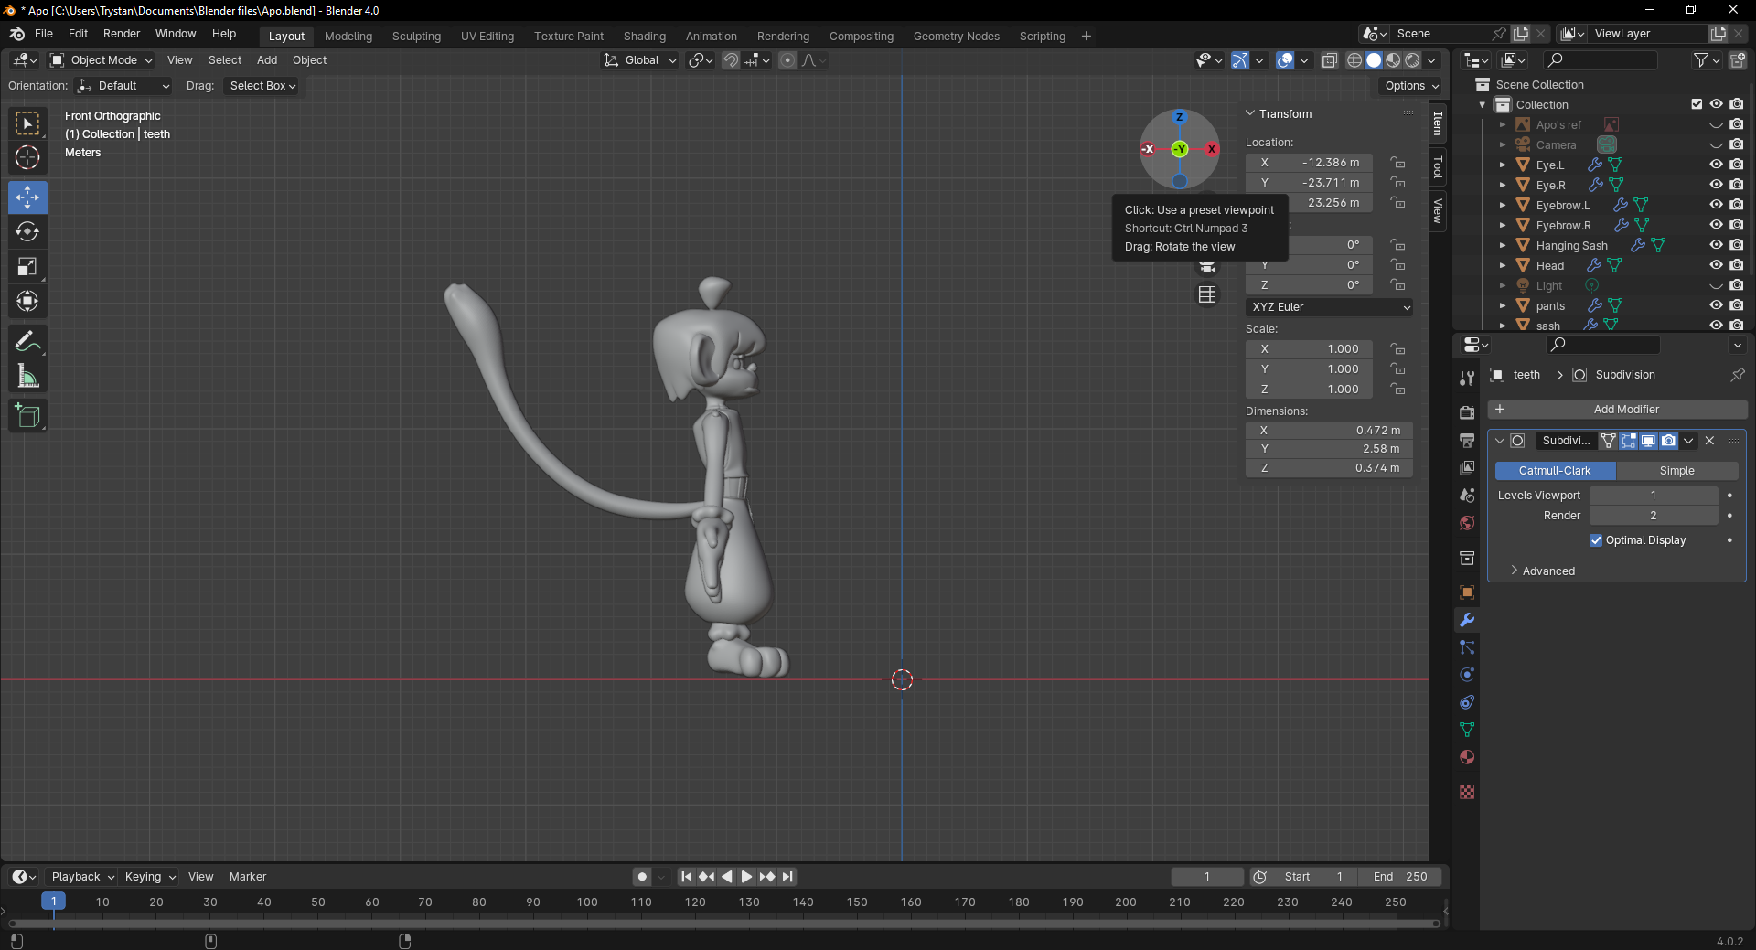This screenshot has width=1756, height=950.
Task: Hide the Head object in outliner
Action: click(x=1716, y=265)
